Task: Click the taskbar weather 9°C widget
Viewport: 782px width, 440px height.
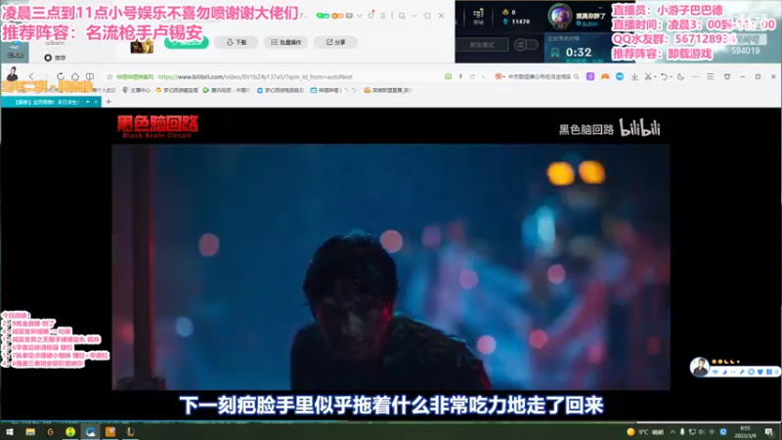Action: [x=645, y=432]
